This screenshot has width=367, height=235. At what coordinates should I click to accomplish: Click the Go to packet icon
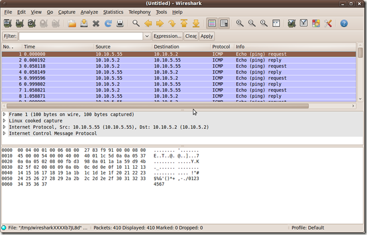[172, 23]
